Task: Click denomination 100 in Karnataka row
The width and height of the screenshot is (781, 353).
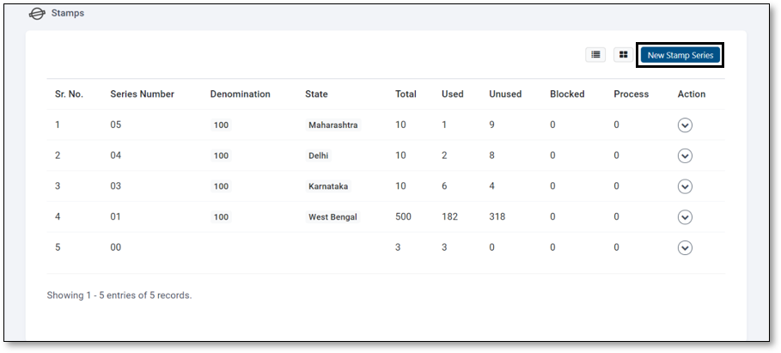Action: [x=221, y=186]
